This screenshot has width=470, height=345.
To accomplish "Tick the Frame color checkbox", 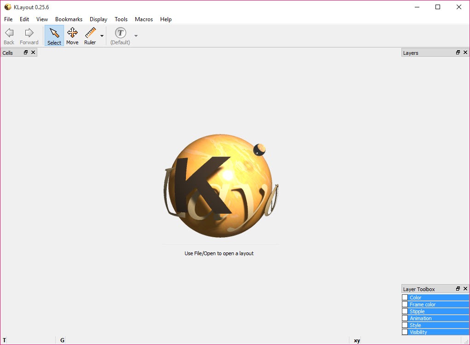I will pyautogui.click(x=405, y=304).
